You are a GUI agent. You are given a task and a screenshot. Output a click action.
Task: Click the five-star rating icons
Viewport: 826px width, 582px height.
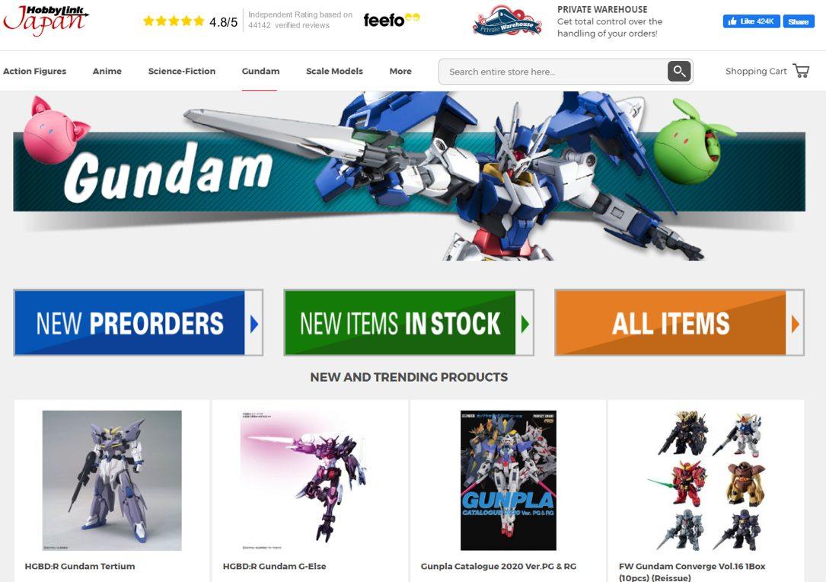[174, 21]
